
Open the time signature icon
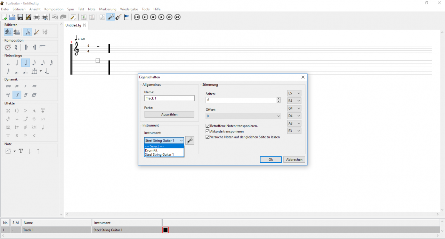click(x=16, y=47)
